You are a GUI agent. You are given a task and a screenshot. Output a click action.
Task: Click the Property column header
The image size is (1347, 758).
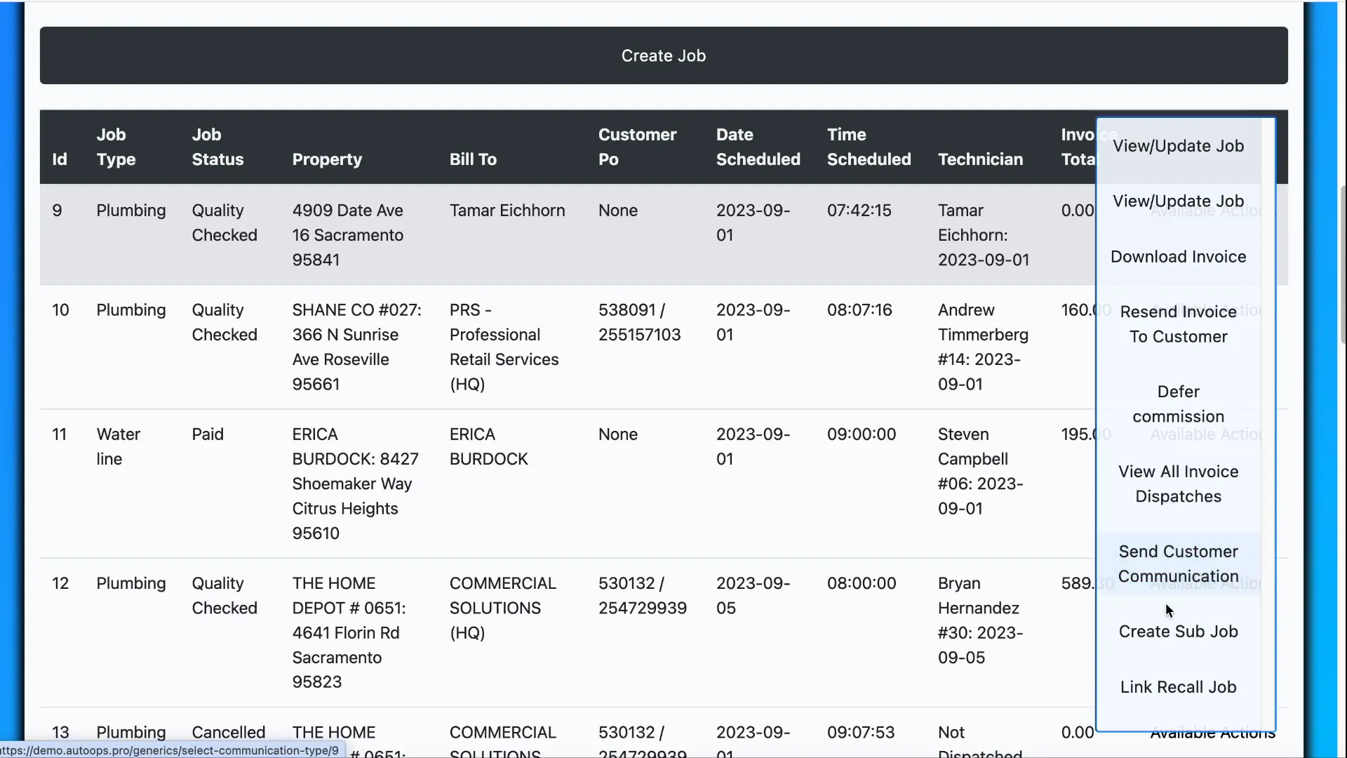pos(327,159)
